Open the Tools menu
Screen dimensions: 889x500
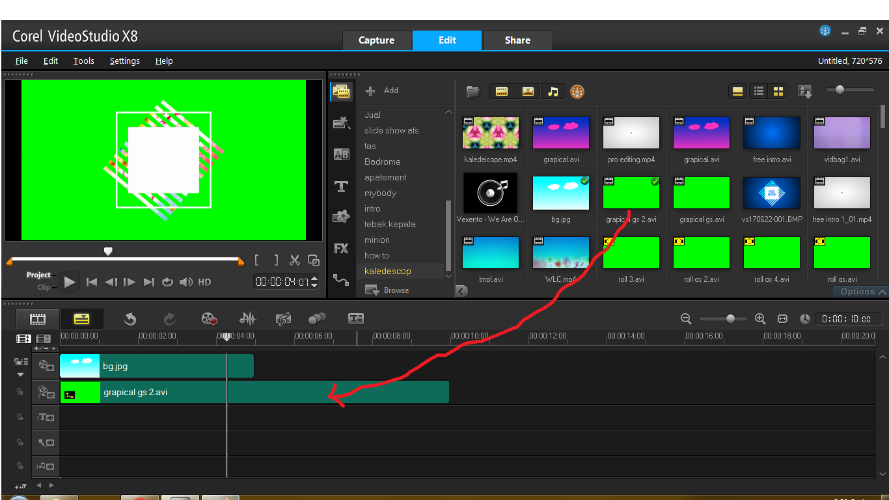pyautogui.click(x=83, y=61)
